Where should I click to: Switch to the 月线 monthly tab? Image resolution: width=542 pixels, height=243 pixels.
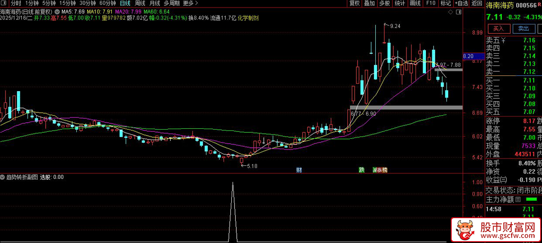[x=154, y=3]
